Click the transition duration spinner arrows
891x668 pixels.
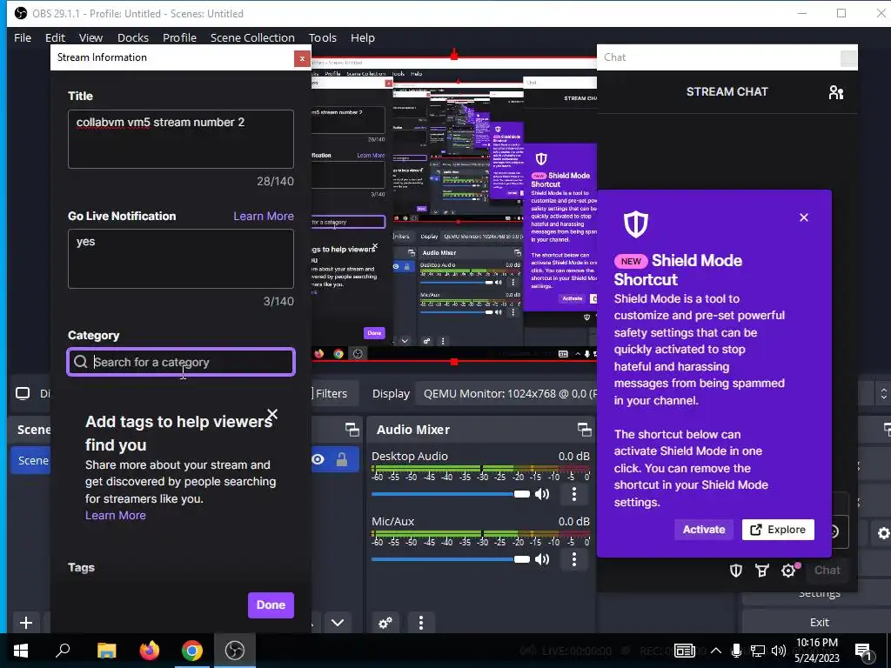tap(884, 394)
